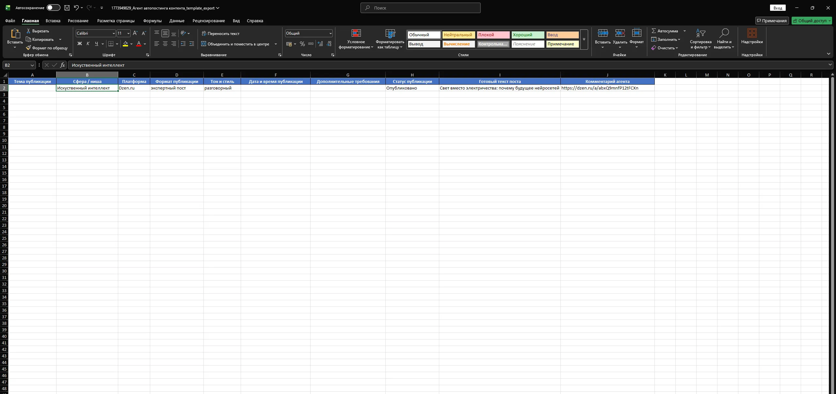Expand the cell styles gallery
The height and width of the screenshot is (394, 836).
[x=584, y=39]
